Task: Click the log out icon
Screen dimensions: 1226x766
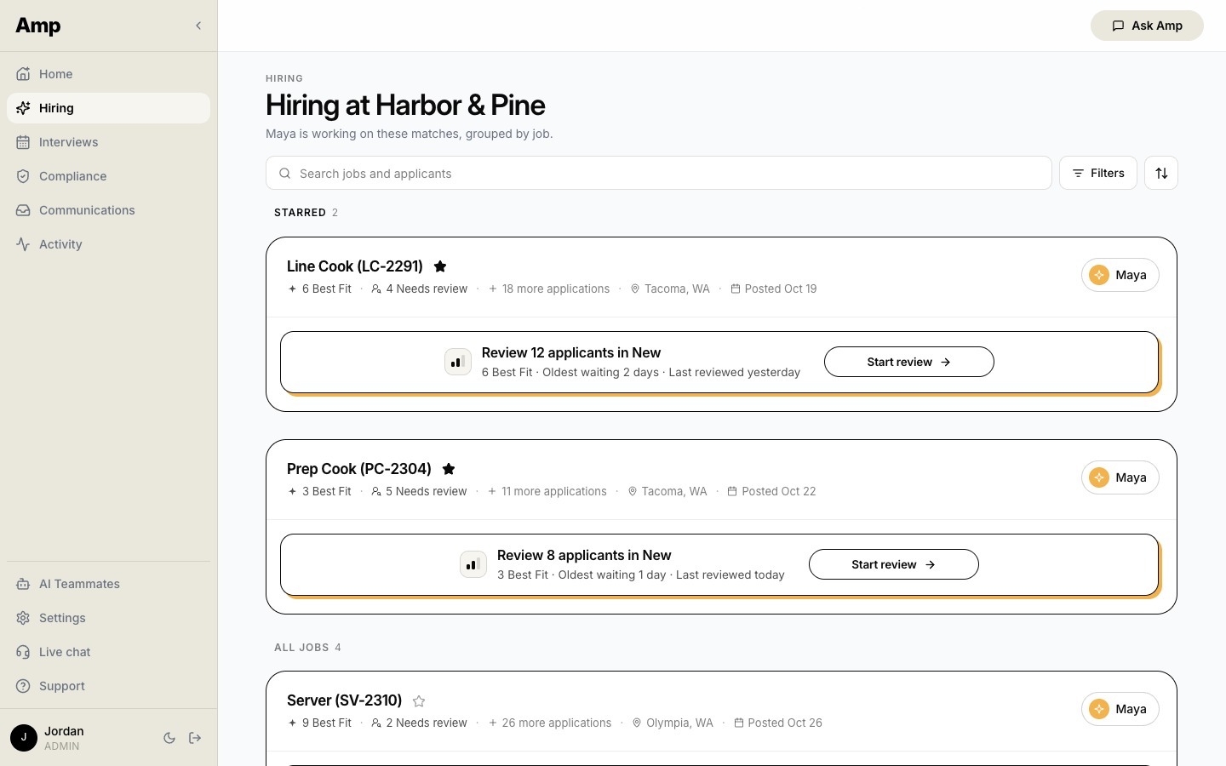Action: (x=195, y=738)
